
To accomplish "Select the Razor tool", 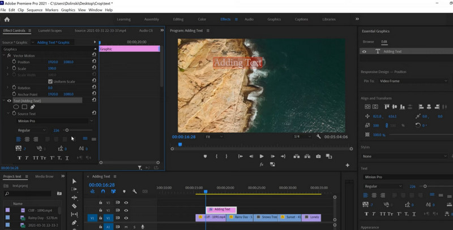I will pos(74,206).
